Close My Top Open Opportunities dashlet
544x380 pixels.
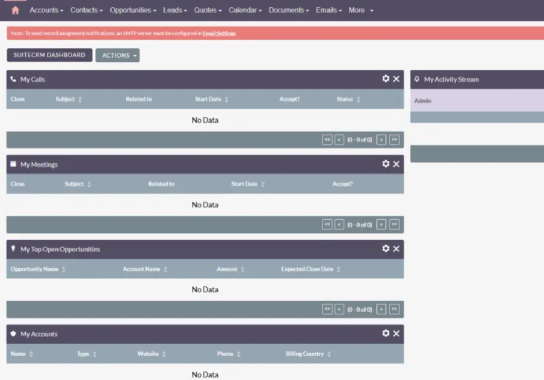pos(397,249)
